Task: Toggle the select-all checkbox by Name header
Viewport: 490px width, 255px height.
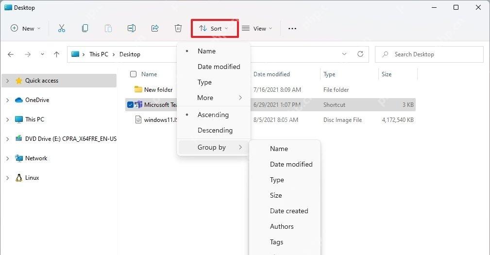Action: click(134, 74)
